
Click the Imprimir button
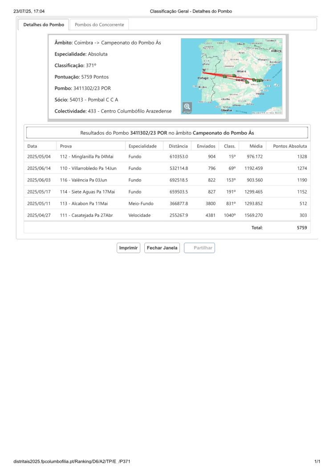[x=128, y=248]
